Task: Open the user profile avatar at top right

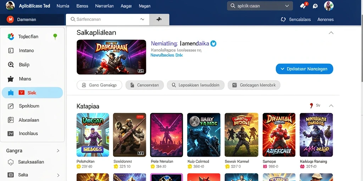Action: (329, 6)
